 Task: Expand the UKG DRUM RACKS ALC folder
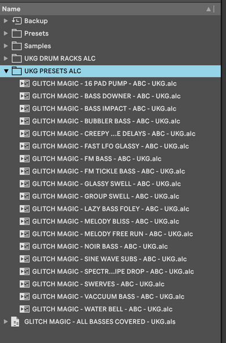click(x=6, y=58)
